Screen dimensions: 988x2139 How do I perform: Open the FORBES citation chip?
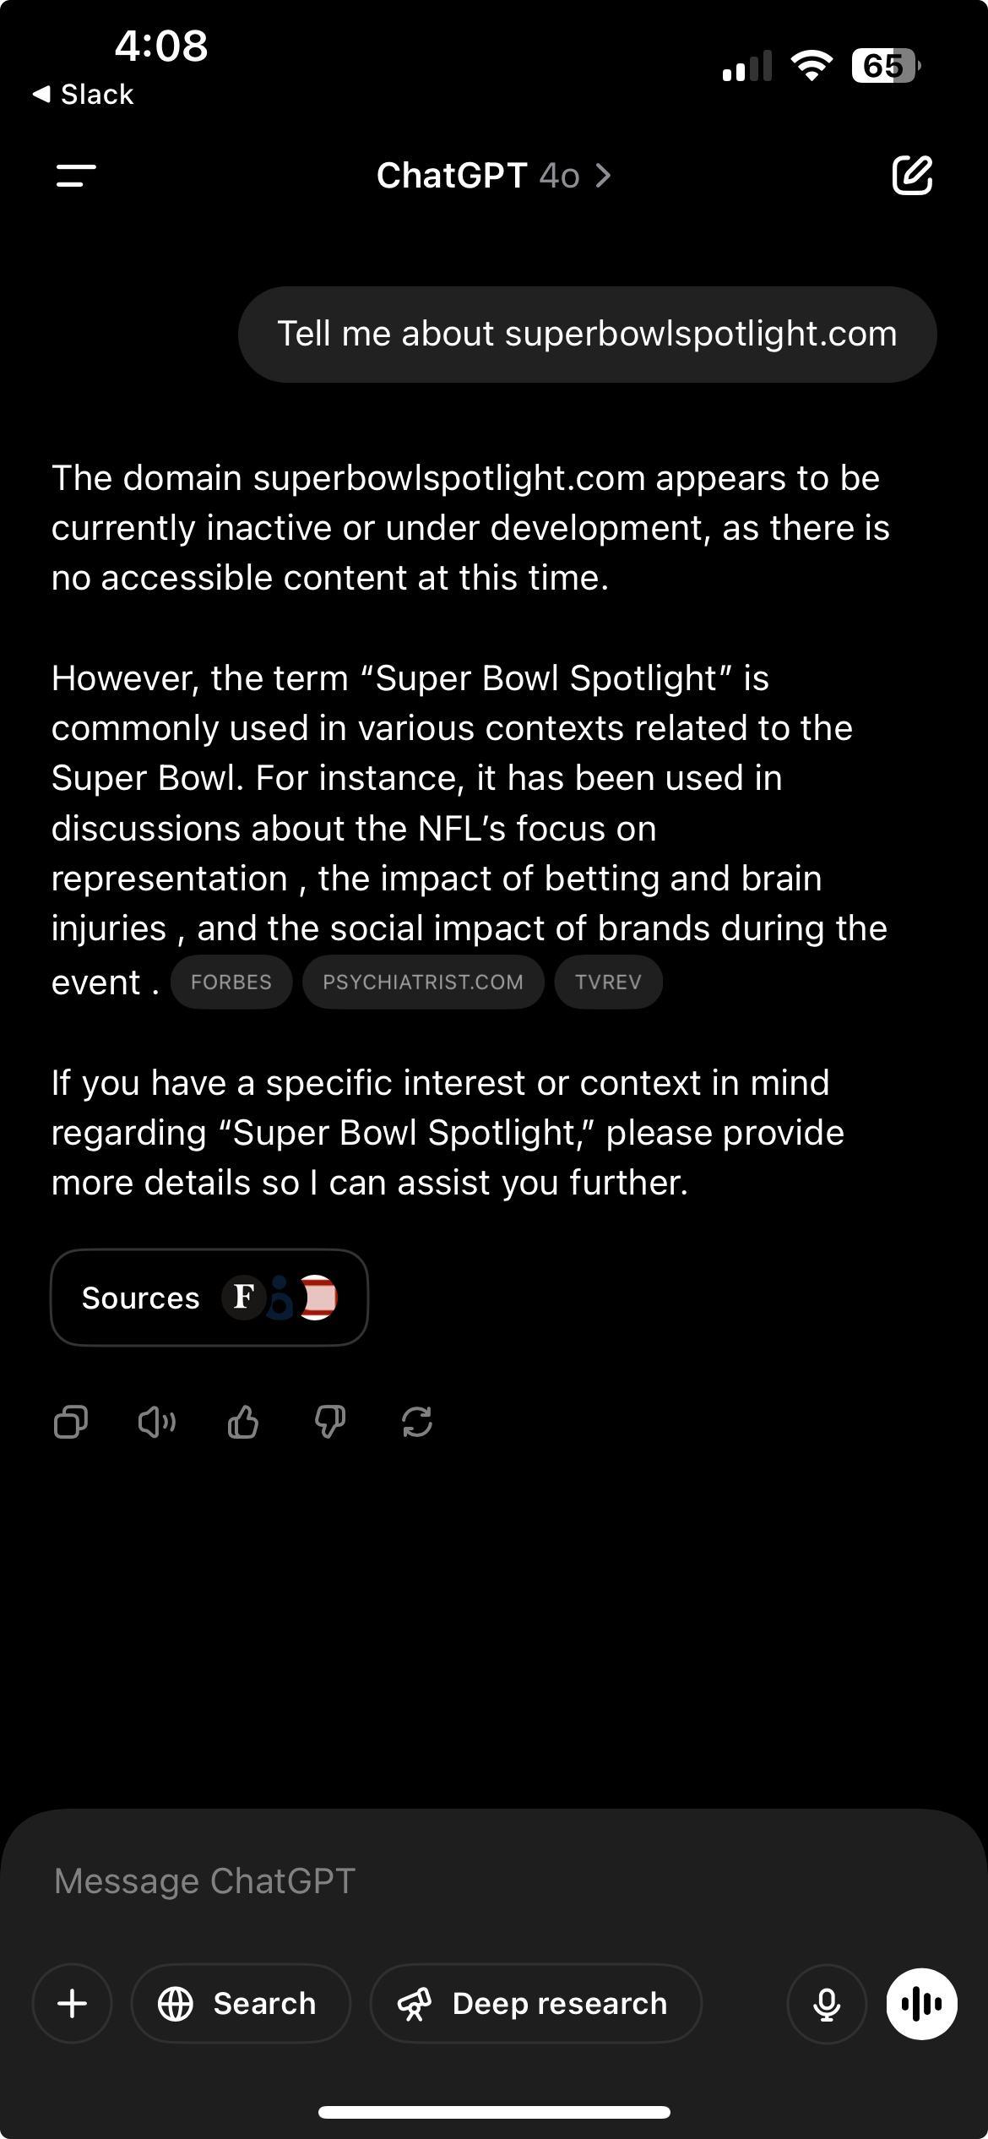231,982
